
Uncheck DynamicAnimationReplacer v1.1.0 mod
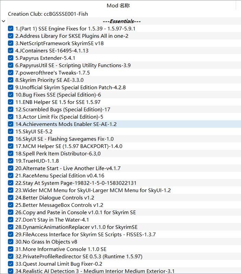11,227
